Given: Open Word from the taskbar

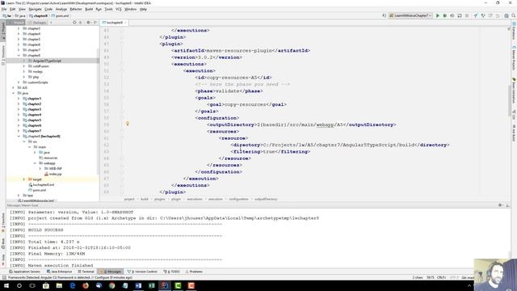Looking at the screenshot, I should coord(138,285).
